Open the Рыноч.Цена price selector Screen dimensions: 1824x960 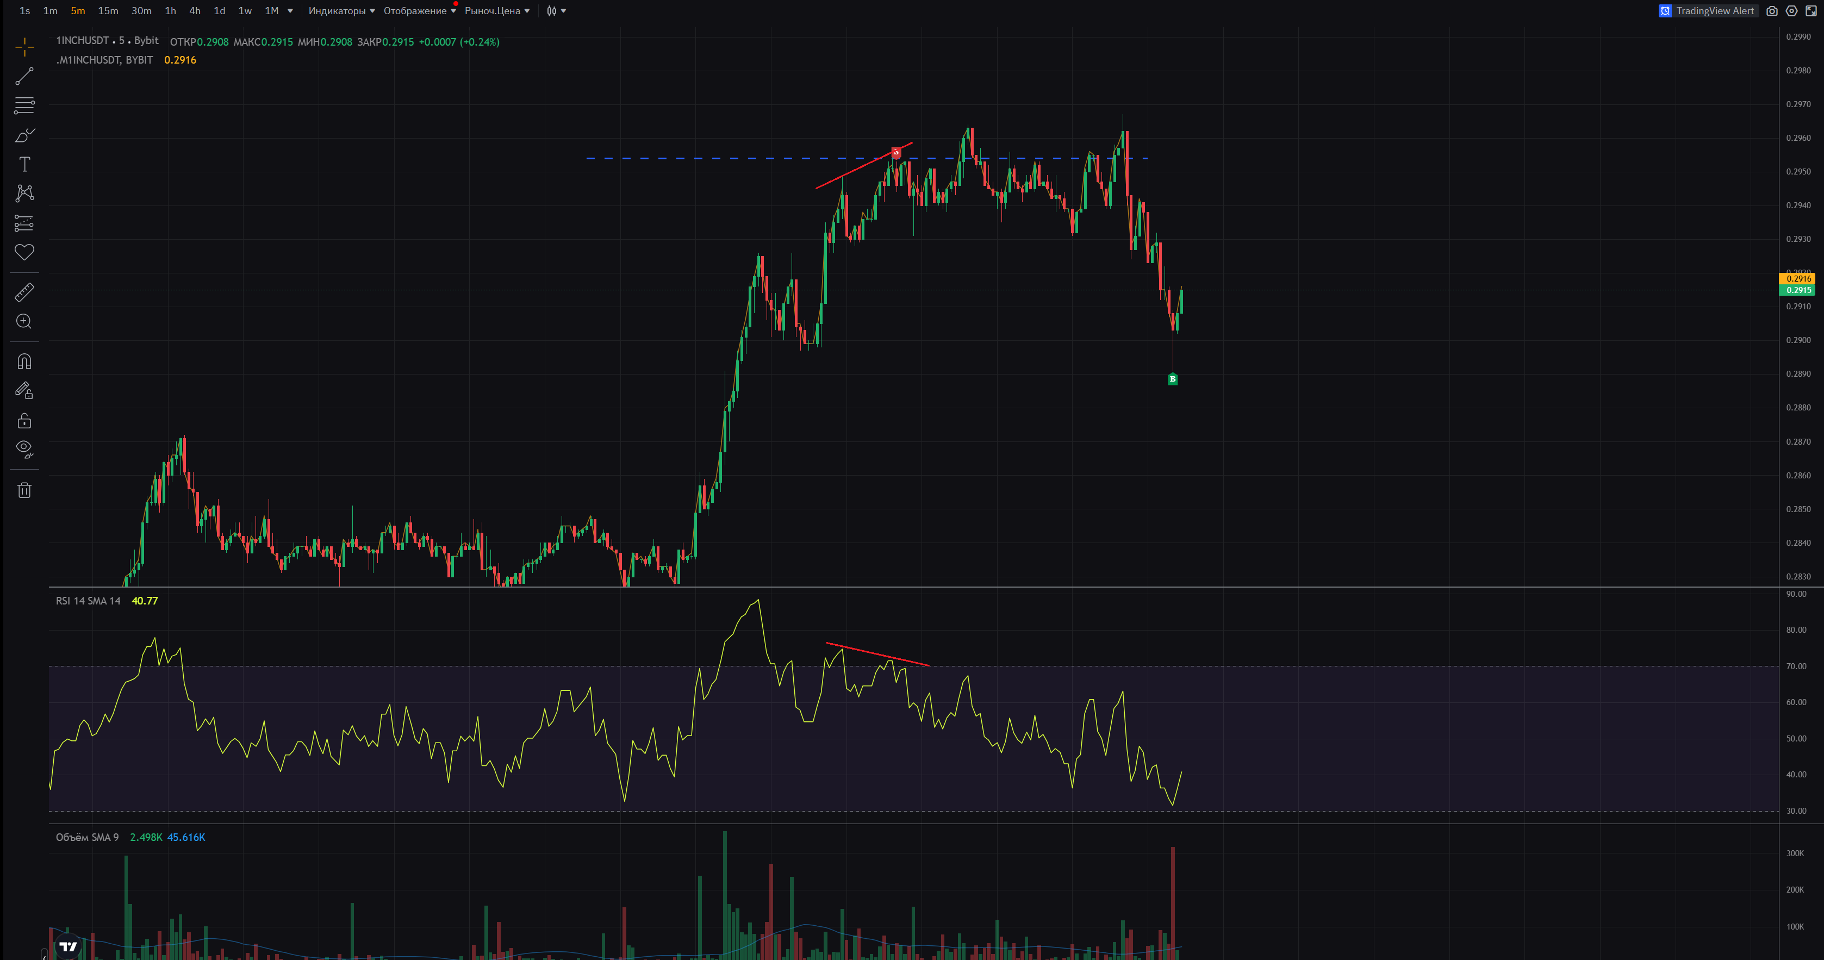[496, 11]
